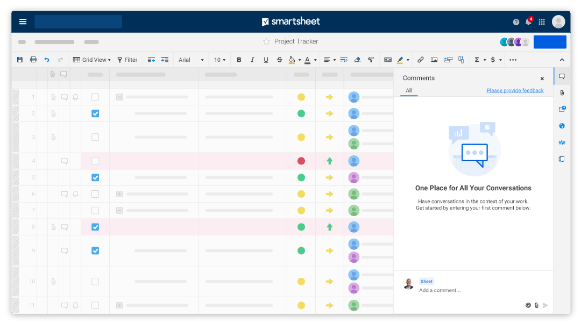Open the Grid View dropdown
The height and width of the screenshot is (331, 581).
click(92, 60)
